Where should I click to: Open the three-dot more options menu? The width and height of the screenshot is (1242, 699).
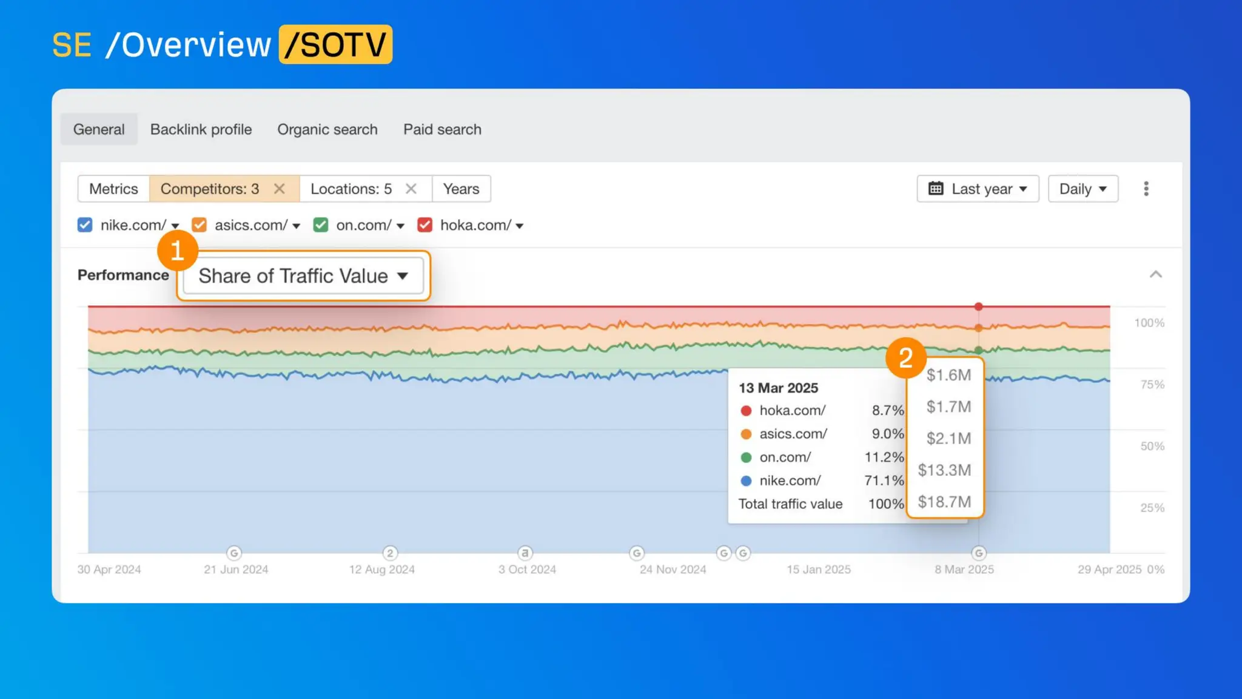tap(1146, 189)
